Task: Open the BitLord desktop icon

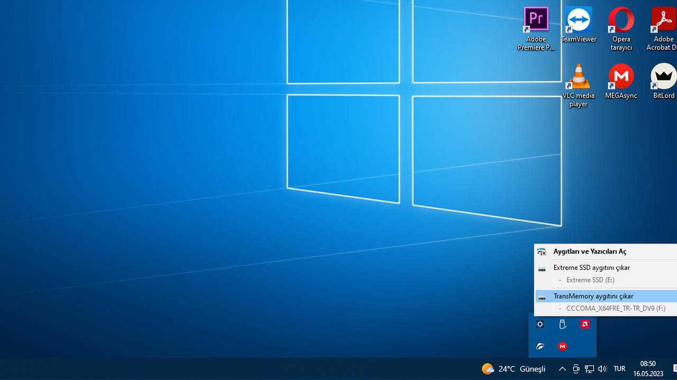Action: coord(663,77)
